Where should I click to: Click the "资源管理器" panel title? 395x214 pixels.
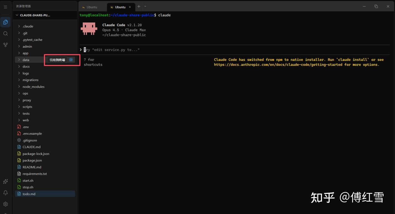pos(23,6)
